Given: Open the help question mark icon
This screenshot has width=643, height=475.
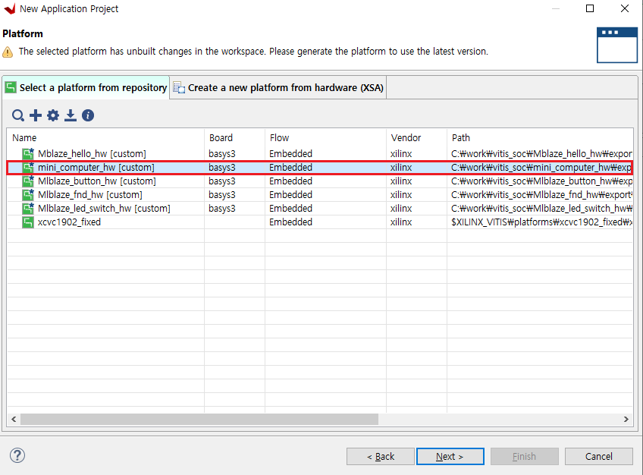Looking at the screenshot, I should [17, 455].
